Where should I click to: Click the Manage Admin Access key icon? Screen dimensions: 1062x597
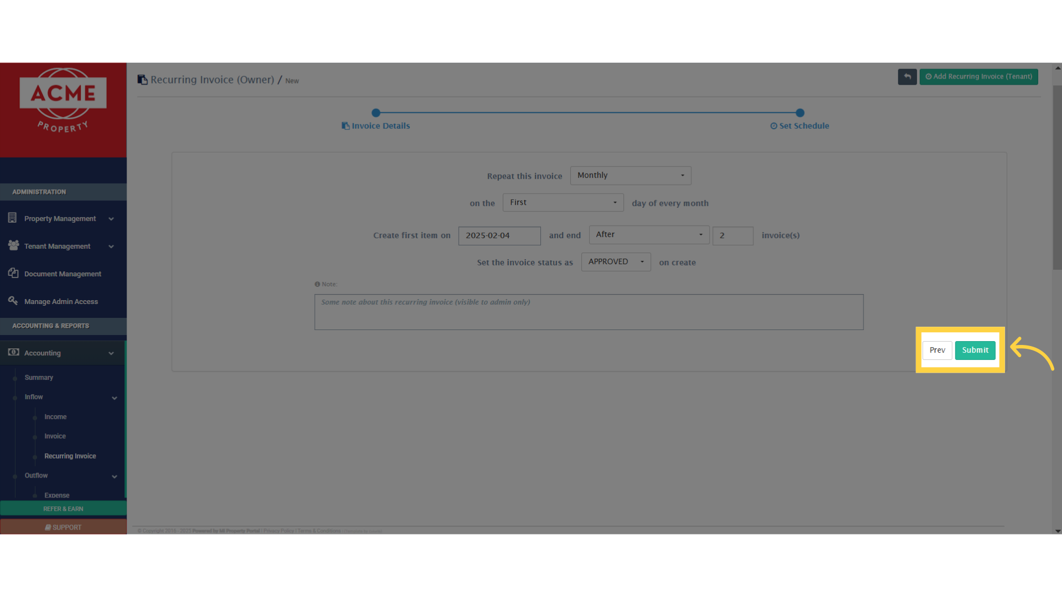coord(13,301)
